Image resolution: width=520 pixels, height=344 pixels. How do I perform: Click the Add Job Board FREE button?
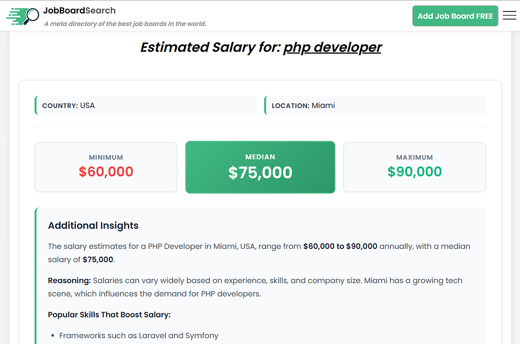click(455, 16)
